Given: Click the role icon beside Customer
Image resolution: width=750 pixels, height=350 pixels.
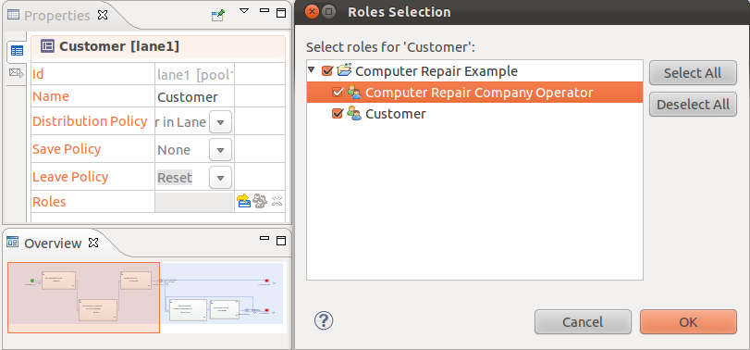Looking at the screenshot, I should pyautogui.click(x=354, y=114).
